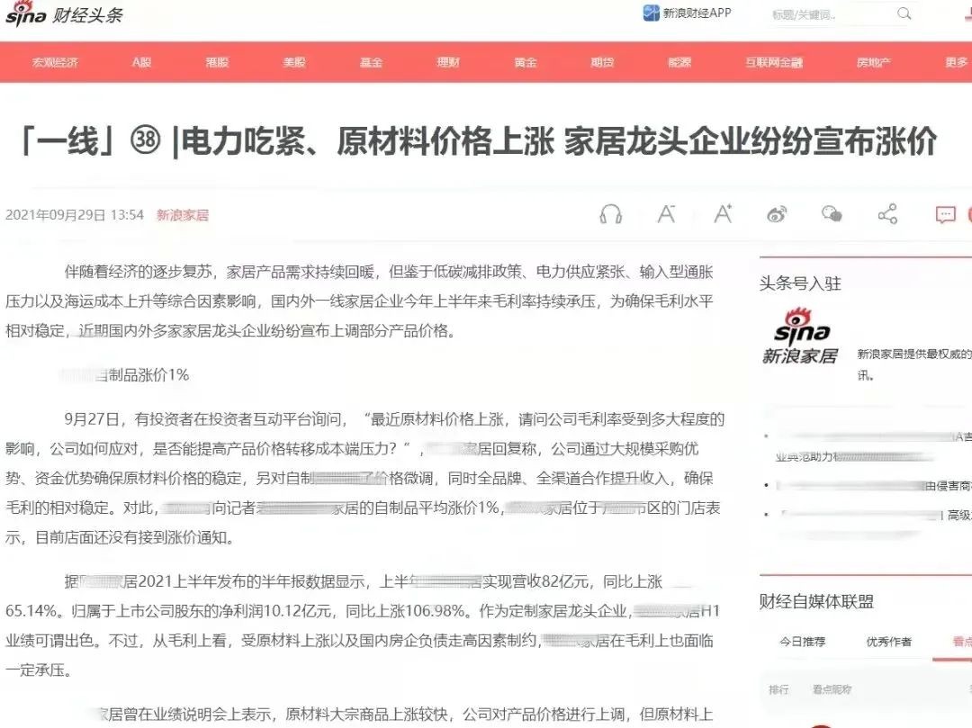
Task: Open the Sina 财经头条 logo home link
Action: [x=65, y=13]
